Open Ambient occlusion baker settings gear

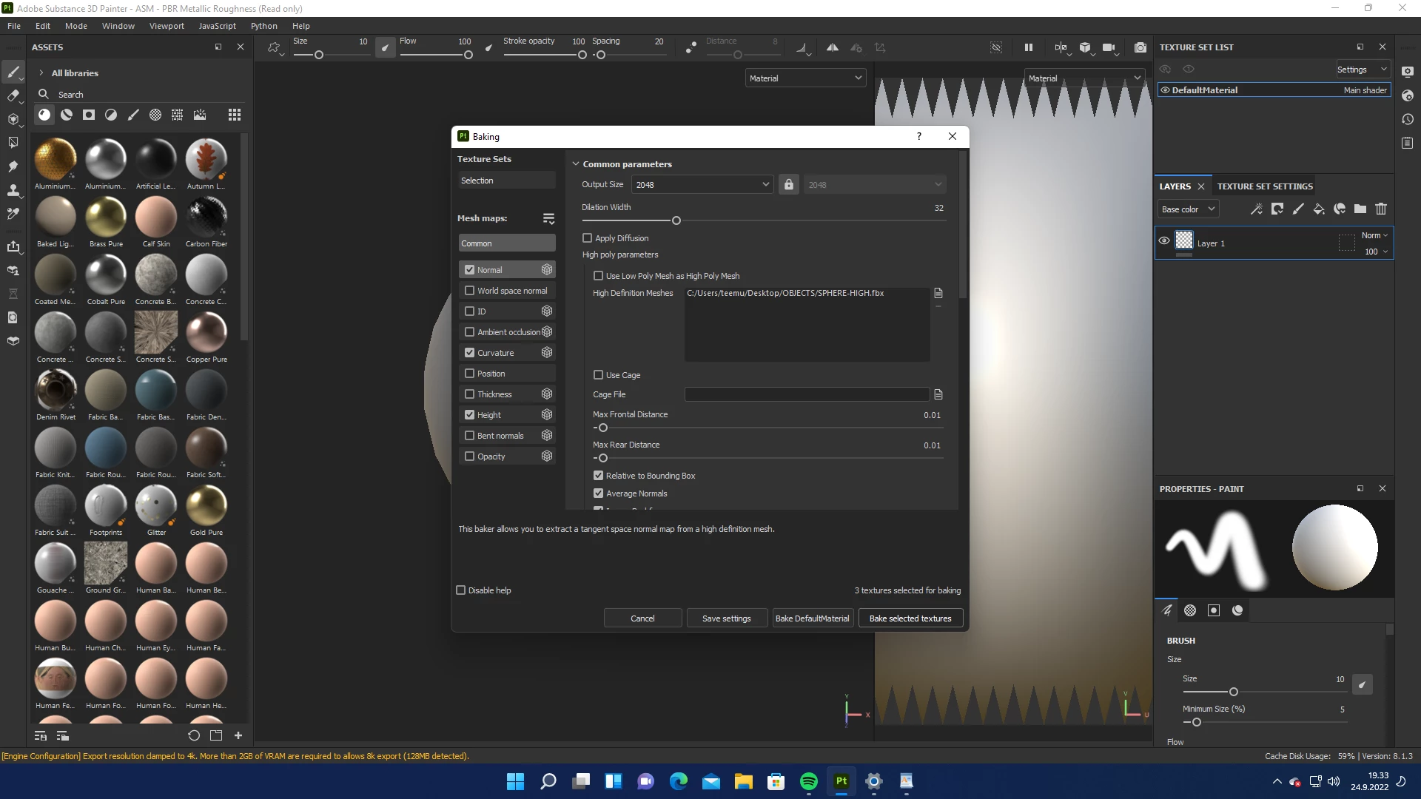[x=547, y=332]
